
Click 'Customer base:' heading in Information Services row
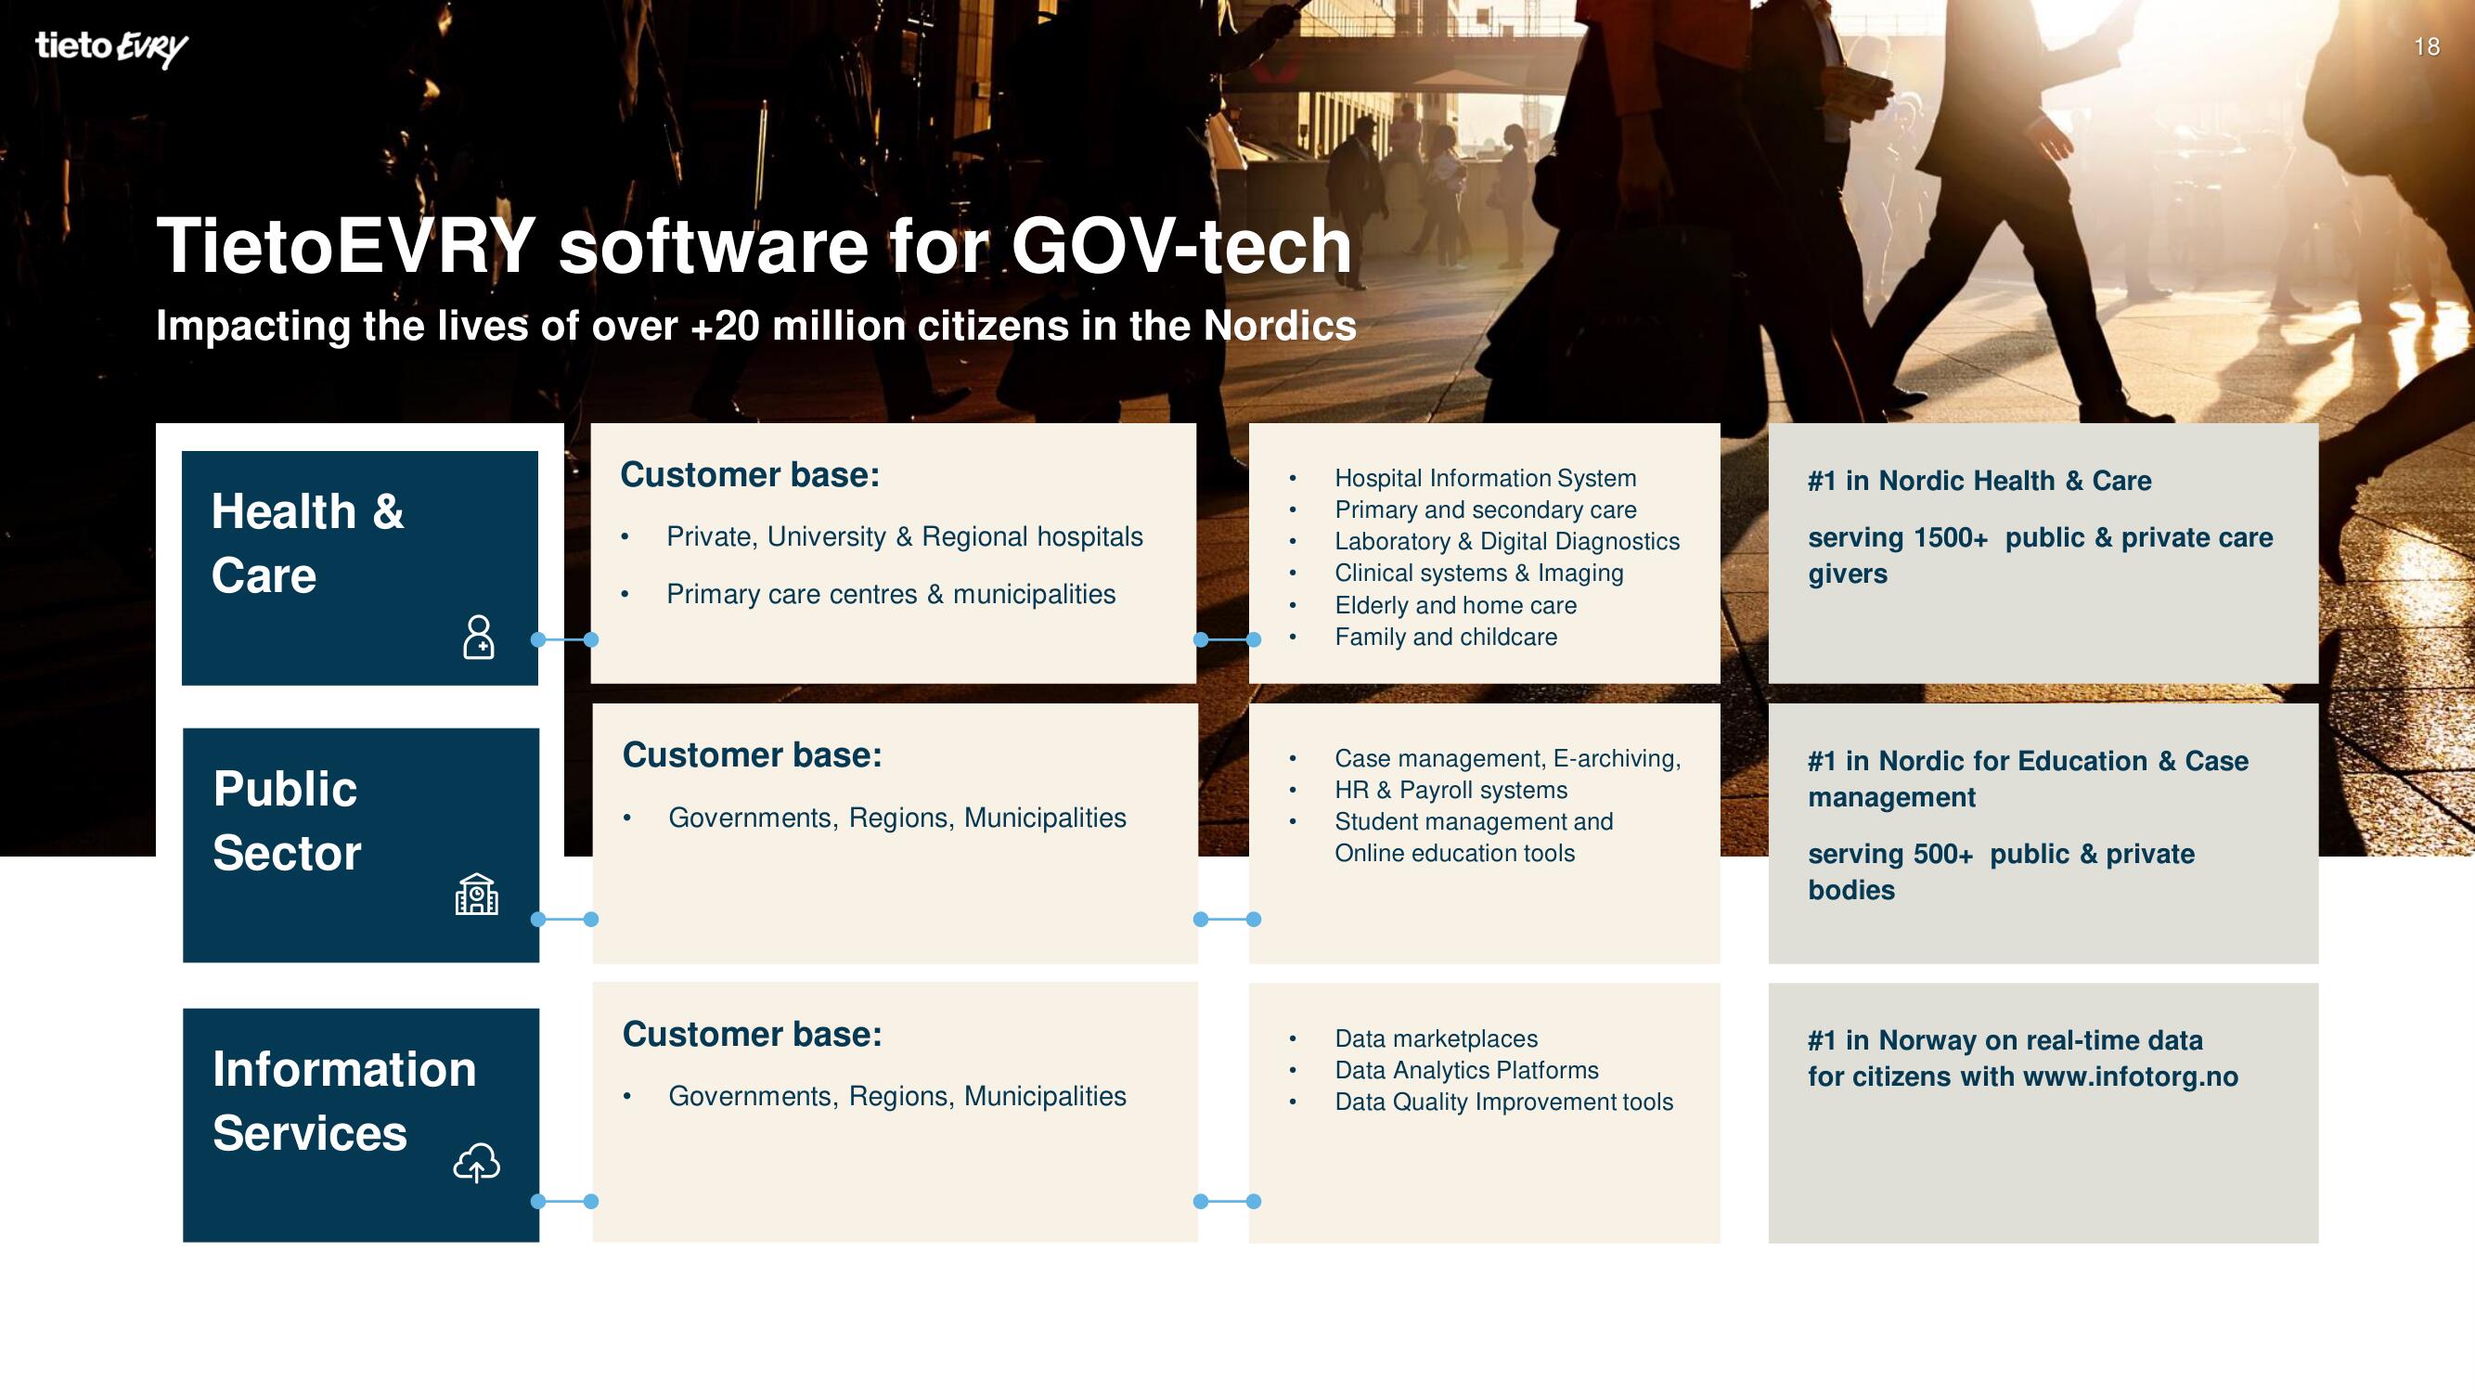tap(752, 1035)
